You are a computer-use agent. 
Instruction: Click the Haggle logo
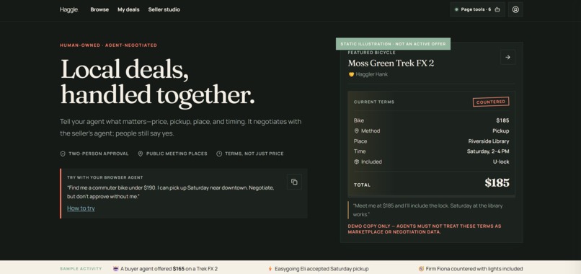coord(69,9)
